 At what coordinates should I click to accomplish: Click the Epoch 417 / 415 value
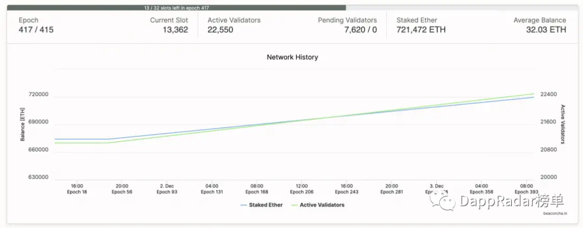point(36,30)
